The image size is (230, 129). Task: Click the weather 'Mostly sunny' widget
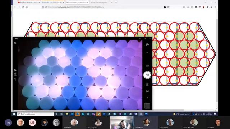click(181, 114)
